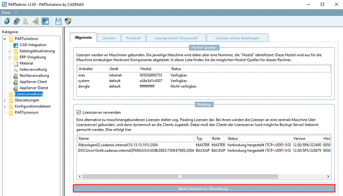Expand the Katalogaktualisierung tree node

pos(10,51)
